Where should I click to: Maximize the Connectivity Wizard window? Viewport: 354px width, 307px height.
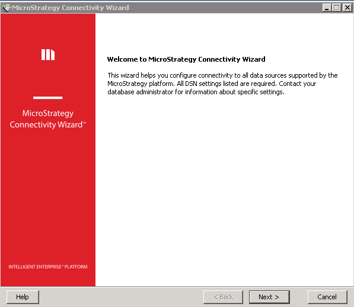(x=337, y=8)
